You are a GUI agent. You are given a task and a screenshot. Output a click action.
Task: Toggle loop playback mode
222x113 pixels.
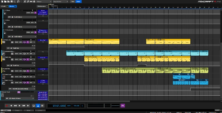click(34, 106)
